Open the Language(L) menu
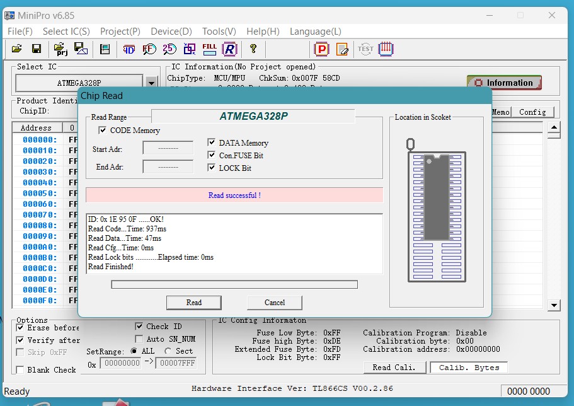This screenshot has width=574, height=406. (x=316, y=32)
